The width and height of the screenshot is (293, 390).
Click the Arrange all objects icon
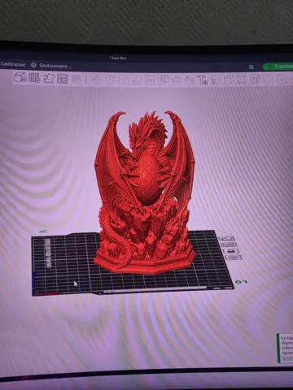click(x=63, y=79)
